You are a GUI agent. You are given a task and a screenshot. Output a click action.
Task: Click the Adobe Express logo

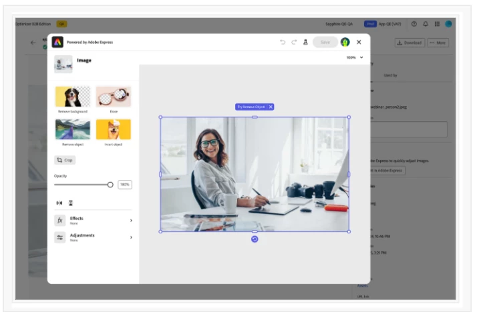point(57,42)
